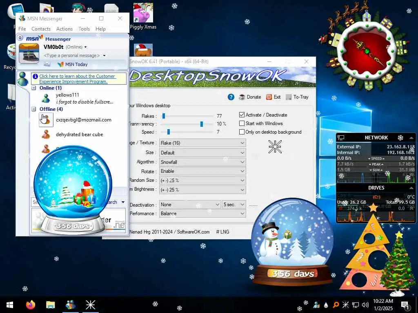Open the (Online) status dropdown arrow
The image size is (418, 313).
pyautogui.click(x=85, y=47)
